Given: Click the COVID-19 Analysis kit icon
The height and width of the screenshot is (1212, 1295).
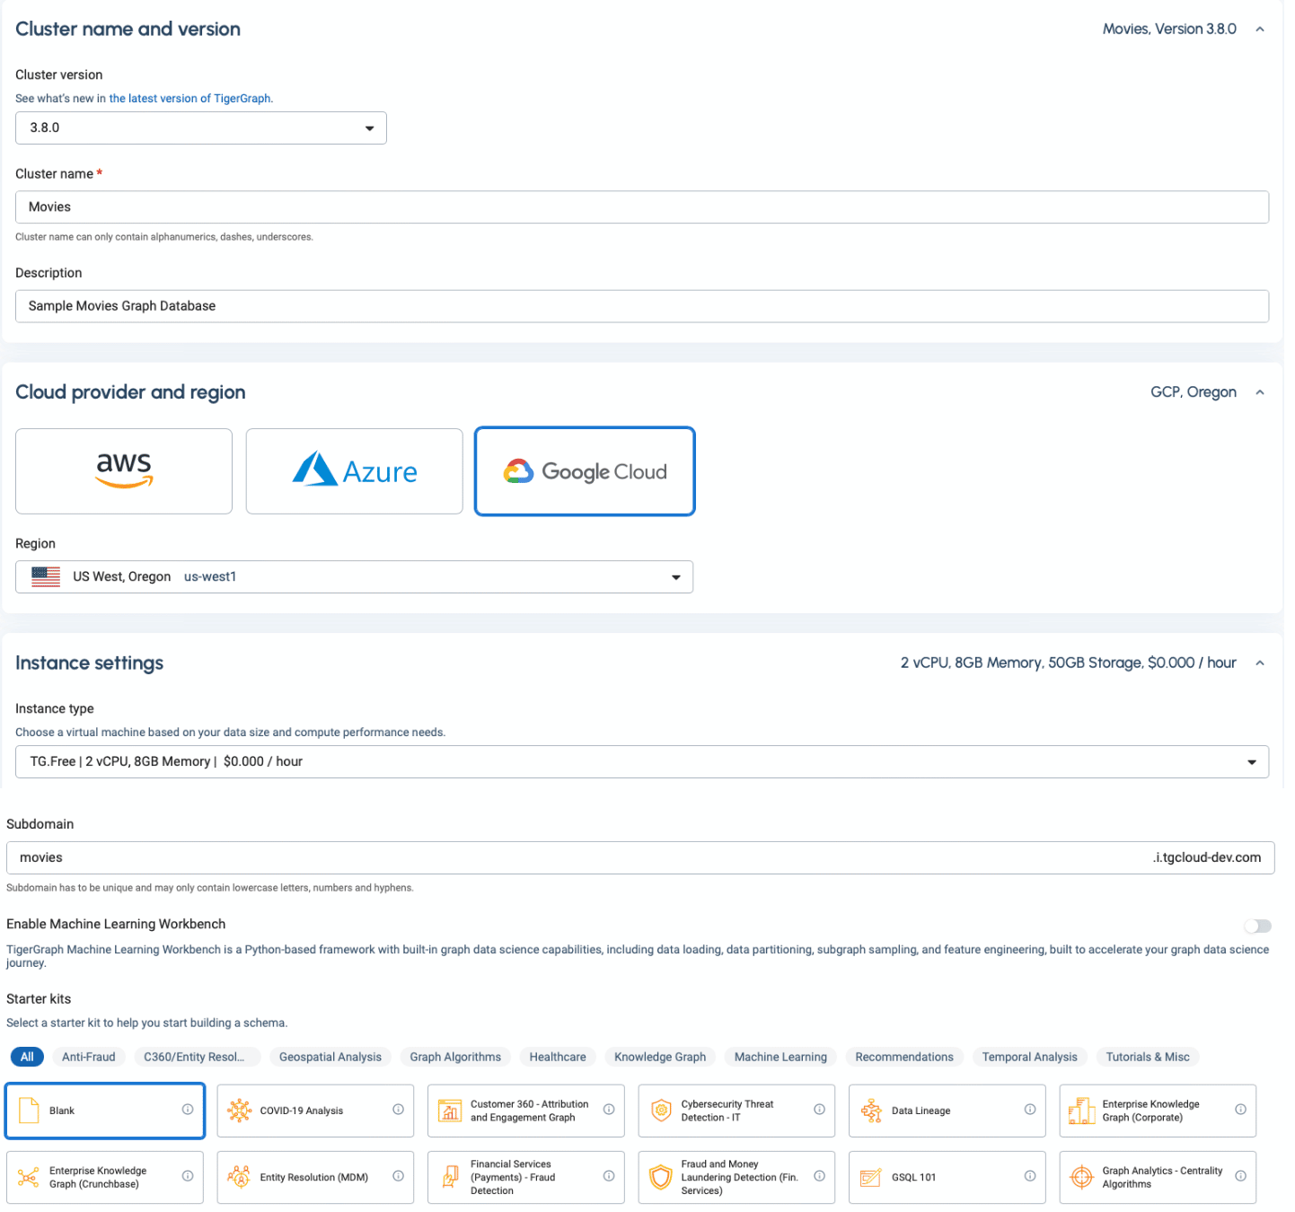Looking at the screenshot, I should click(x=240, y=1111).
